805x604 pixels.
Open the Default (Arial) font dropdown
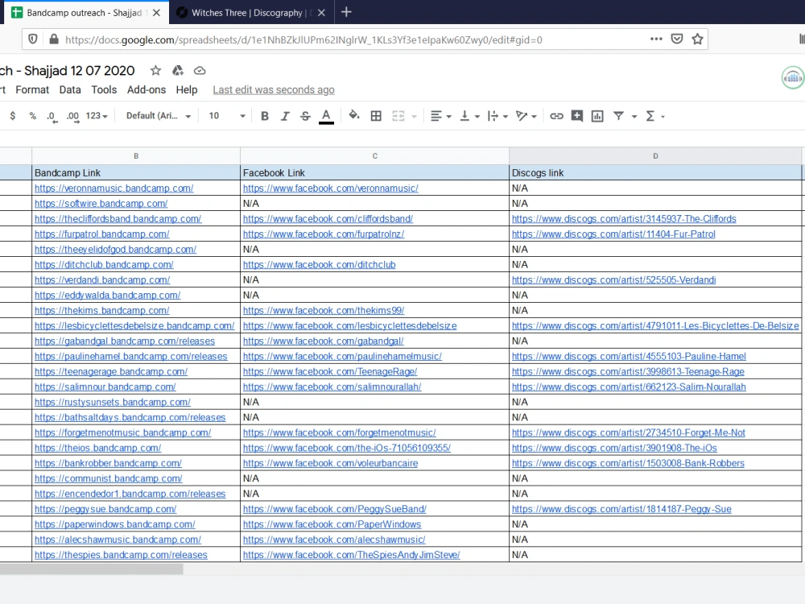[159, 116]
